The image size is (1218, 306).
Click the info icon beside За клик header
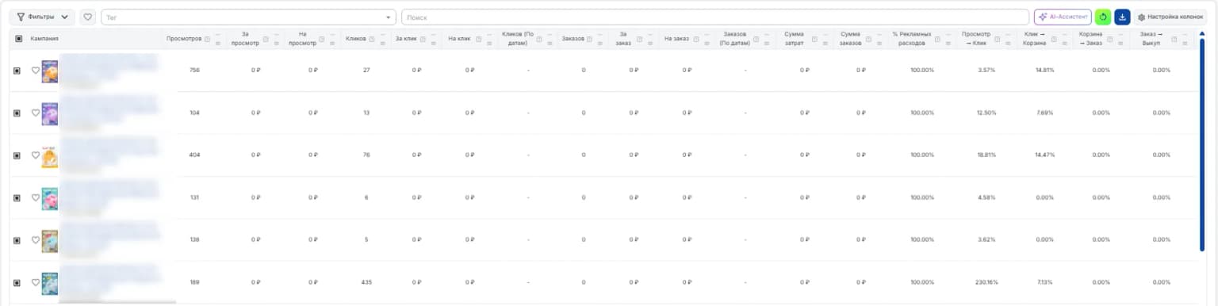click(423, 39)
